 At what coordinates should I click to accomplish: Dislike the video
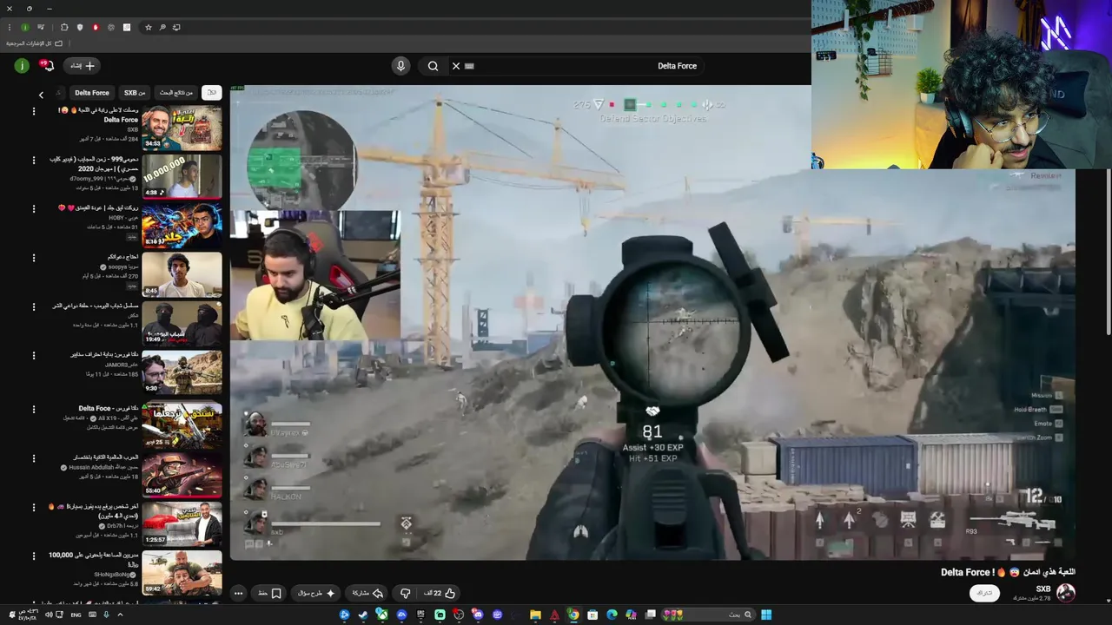(x=405, y=593)
